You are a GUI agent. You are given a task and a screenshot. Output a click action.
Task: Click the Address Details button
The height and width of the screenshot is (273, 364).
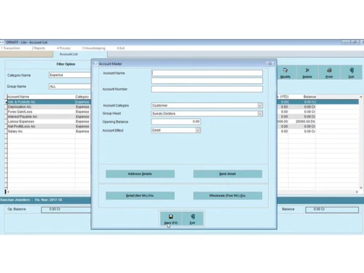(140, 174)
